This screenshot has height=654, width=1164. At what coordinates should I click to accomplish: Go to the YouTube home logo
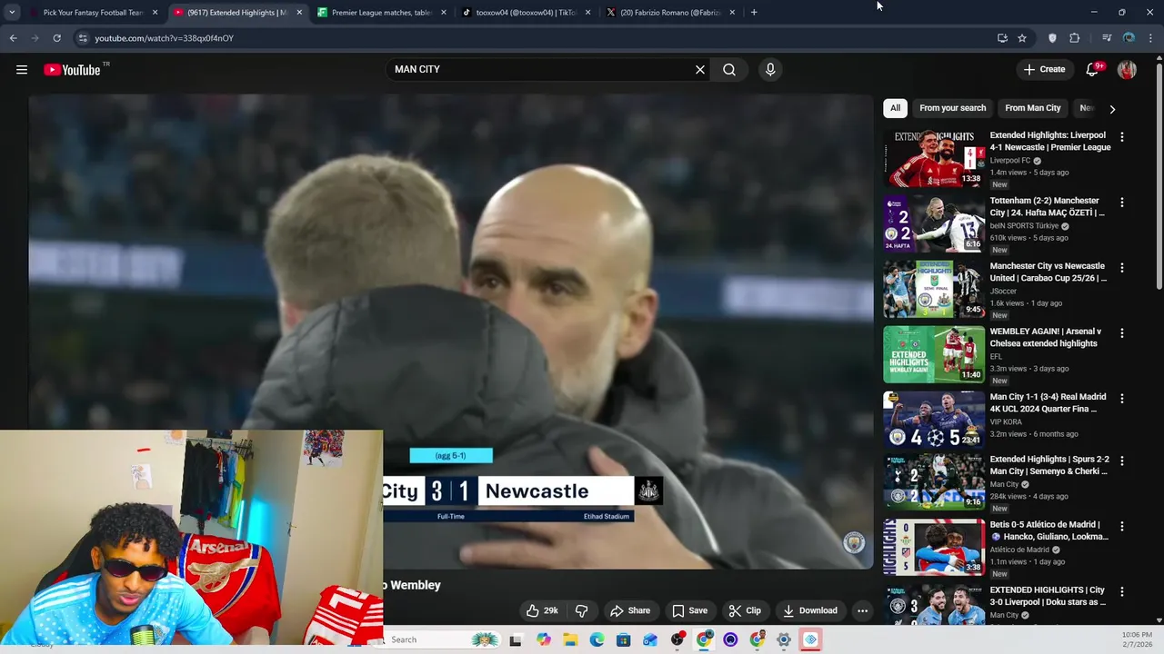tap(72, 70)
